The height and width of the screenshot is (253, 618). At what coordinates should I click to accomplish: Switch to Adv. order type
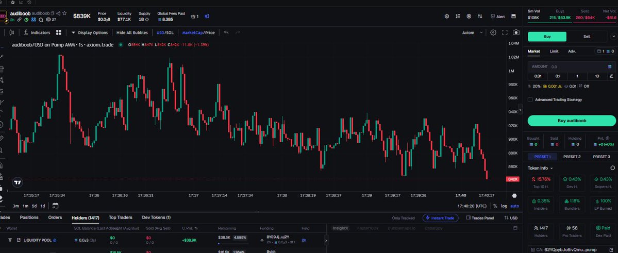coord(572,51)
